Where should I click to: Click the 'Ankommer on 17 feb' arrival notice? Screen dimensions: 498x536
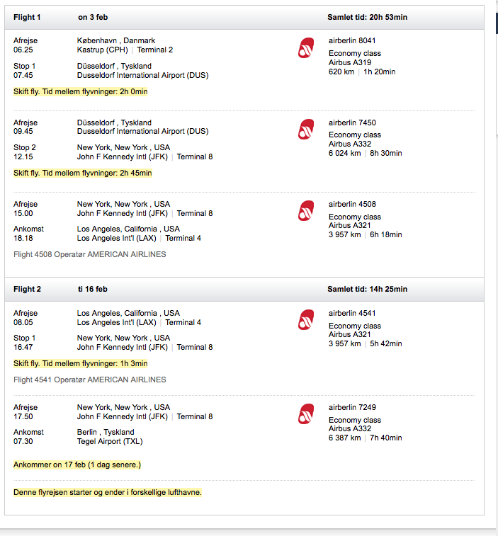point(77,465)
